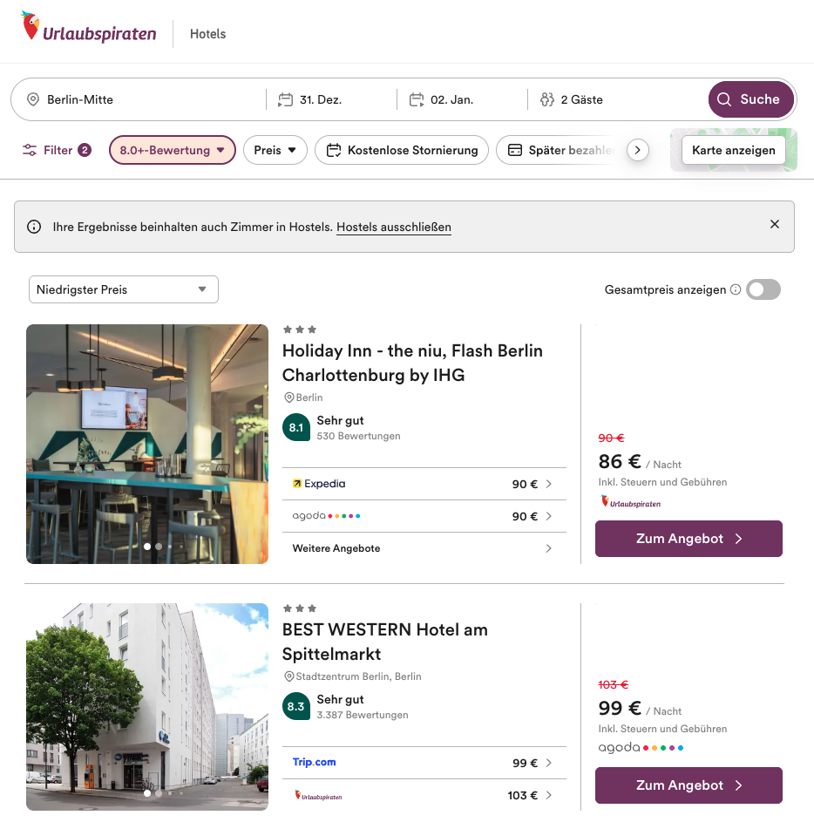Open the Hotels navigation item
814x829 pixels.
tap(207, 34)
